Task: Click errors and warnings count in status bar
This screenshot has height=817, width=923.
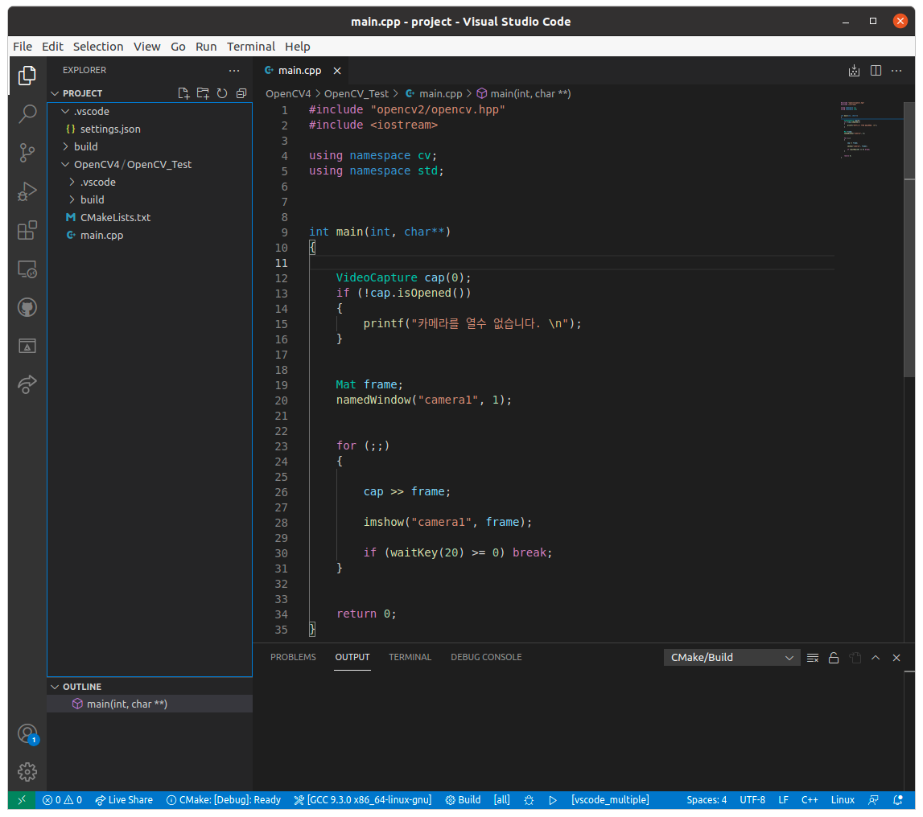Action: [x=62, y=800]
